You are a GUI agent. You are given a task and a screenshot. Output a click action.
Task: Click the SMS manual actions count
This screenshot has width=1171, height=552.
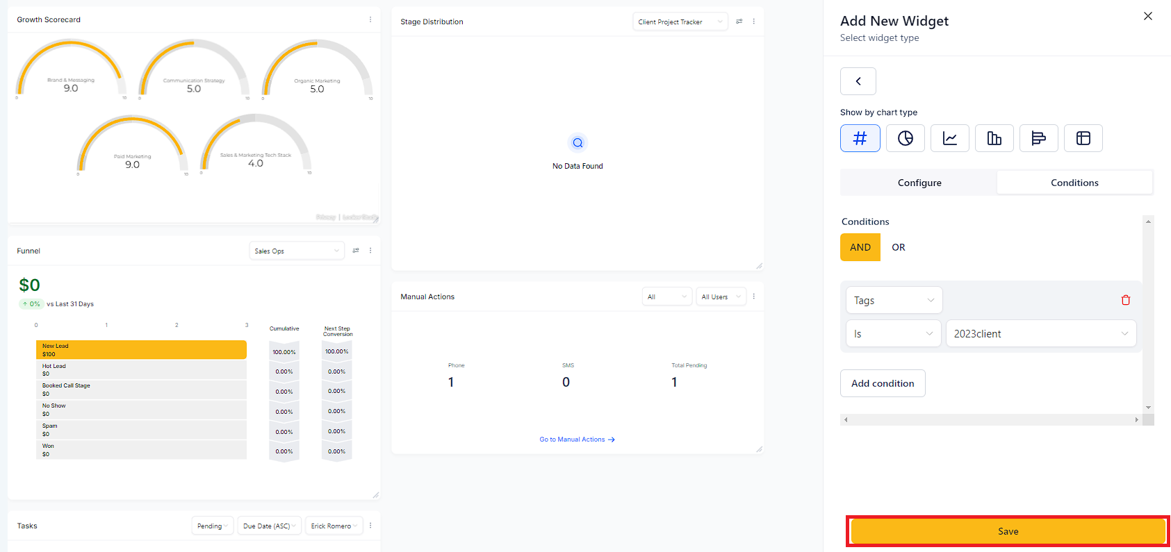pos(566,382)
